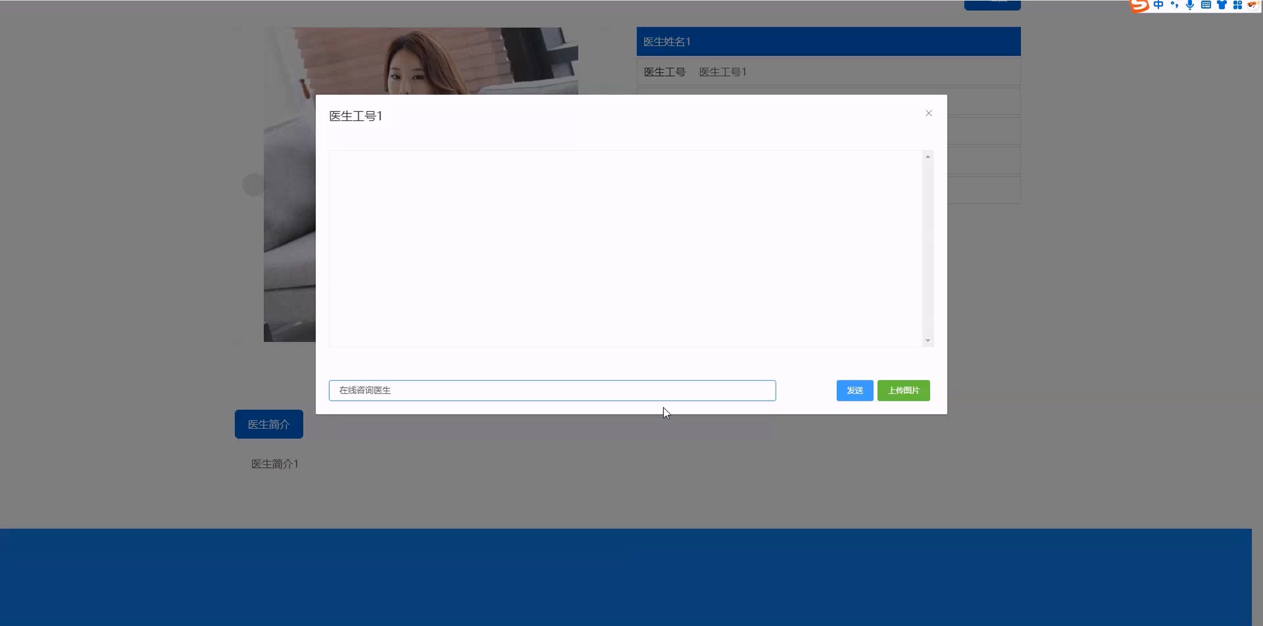This screenshot has width=1263, height=626.
Task: Toggle Chinese/English mode in Sogou bar
Action: coord(1158,5)
